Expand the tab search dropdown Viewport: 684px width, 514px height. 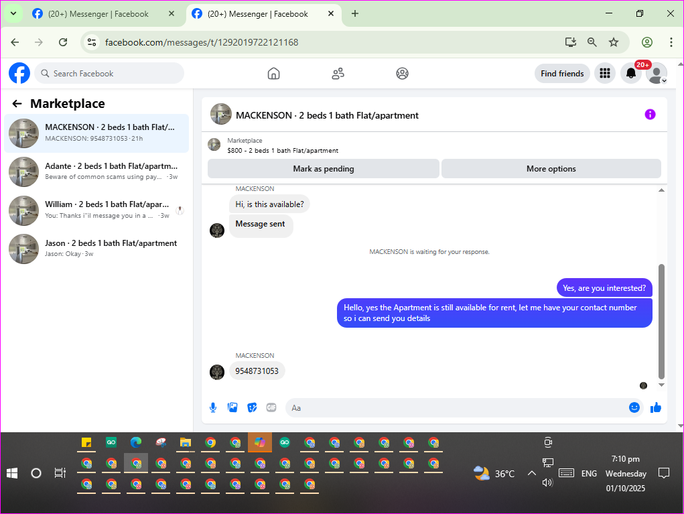tap(13, 13)
